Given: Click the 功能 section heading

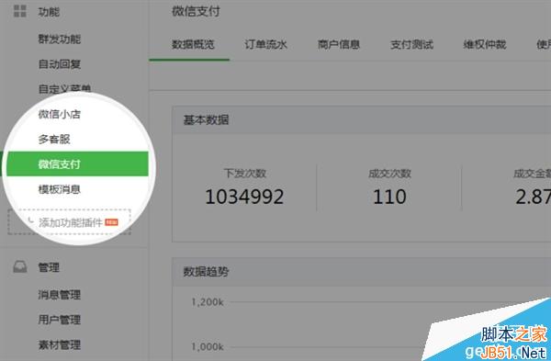Looking at the screenshot, I should click(49, 12).
